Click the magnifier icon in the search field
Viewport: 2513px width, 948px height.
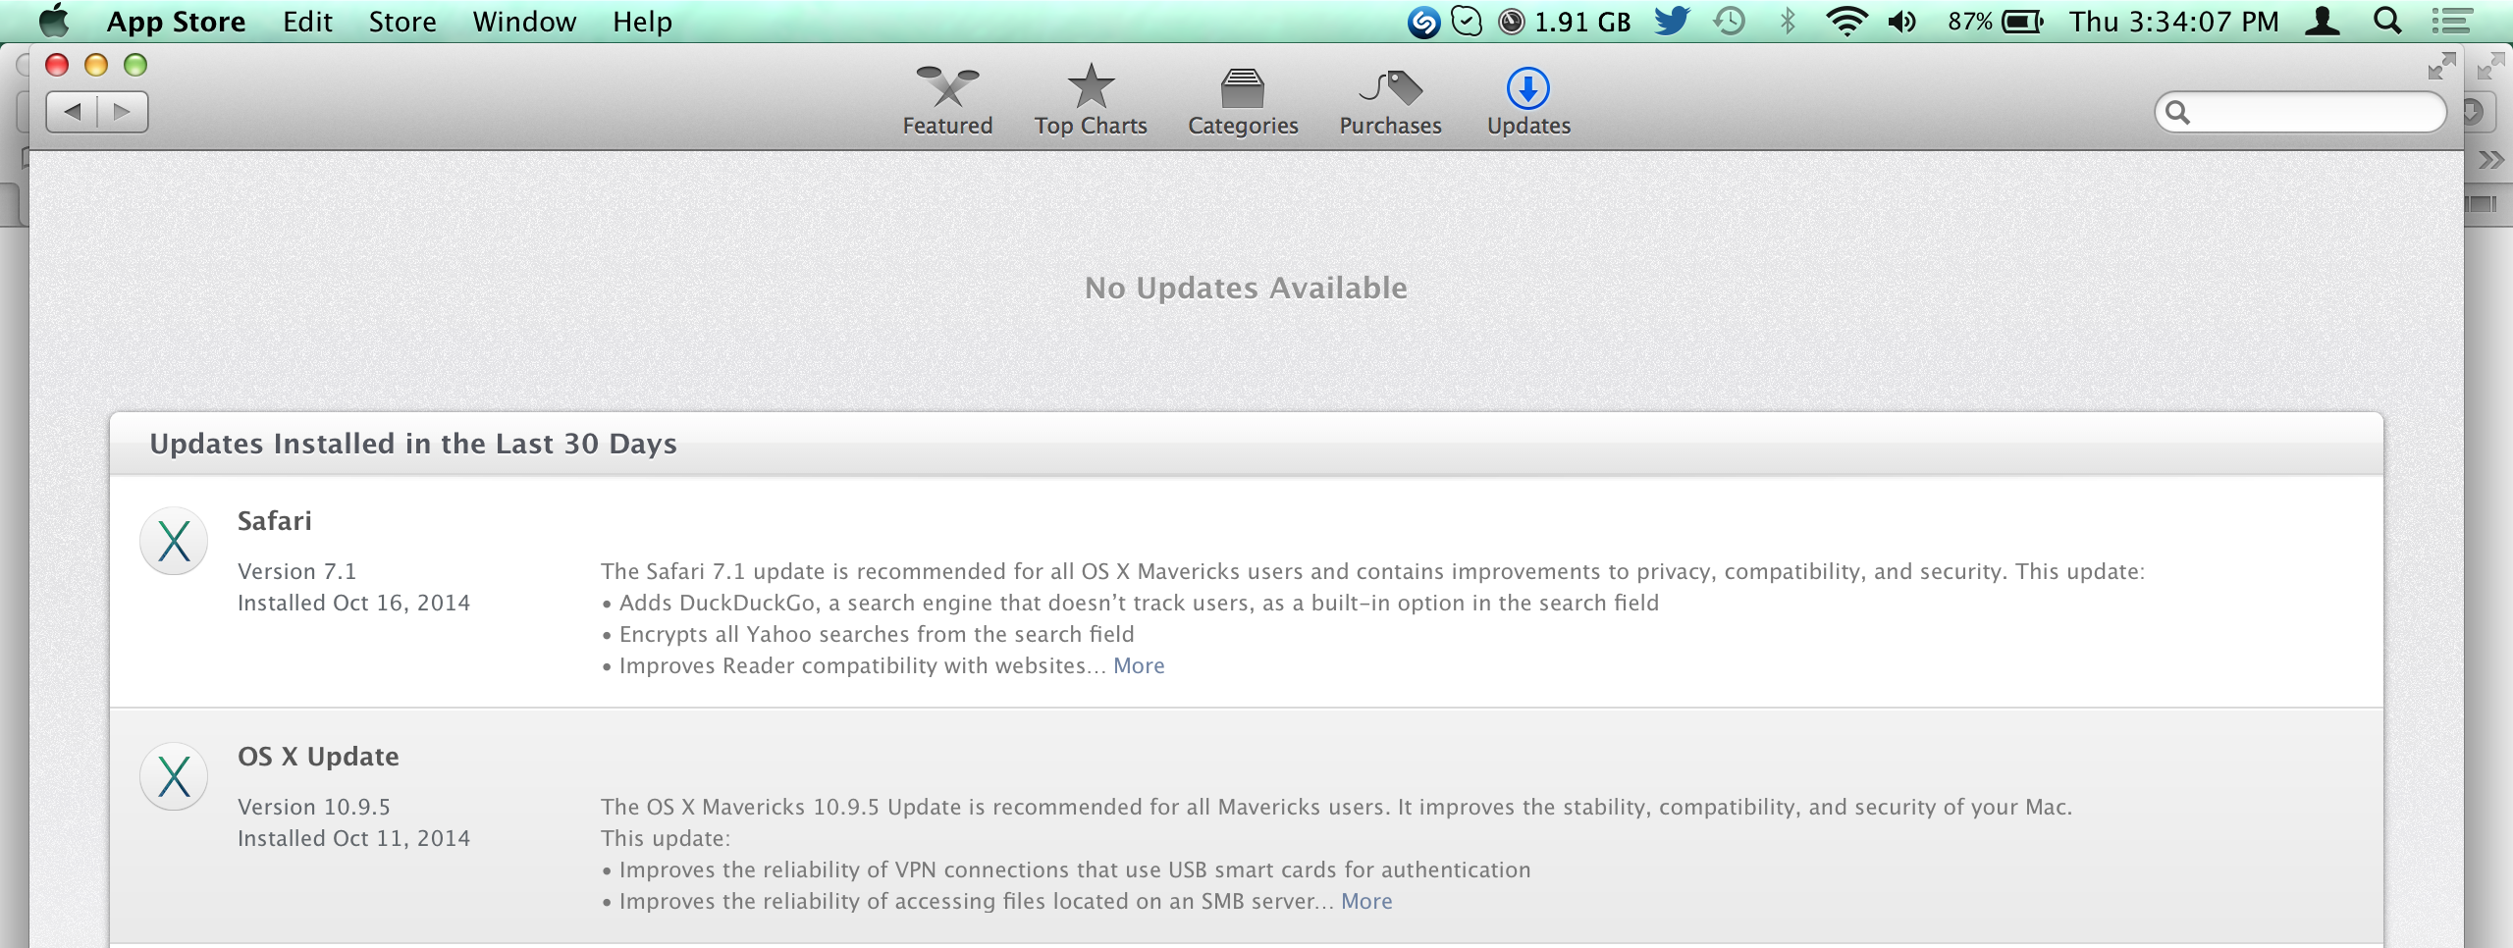(2177, 112)
